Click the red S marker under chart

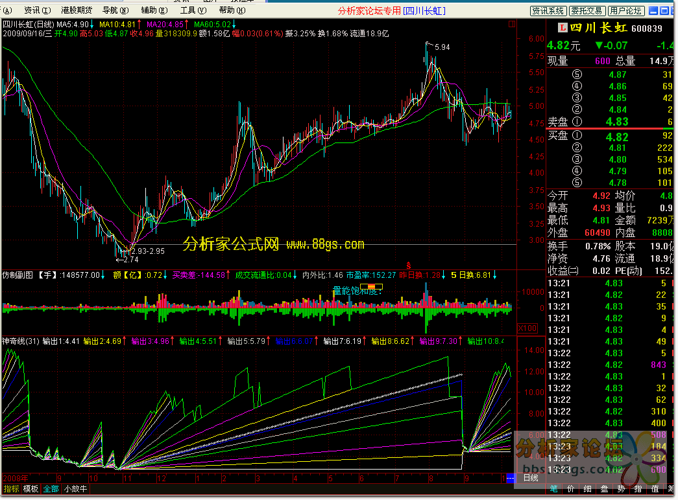(x=408, y=266)
